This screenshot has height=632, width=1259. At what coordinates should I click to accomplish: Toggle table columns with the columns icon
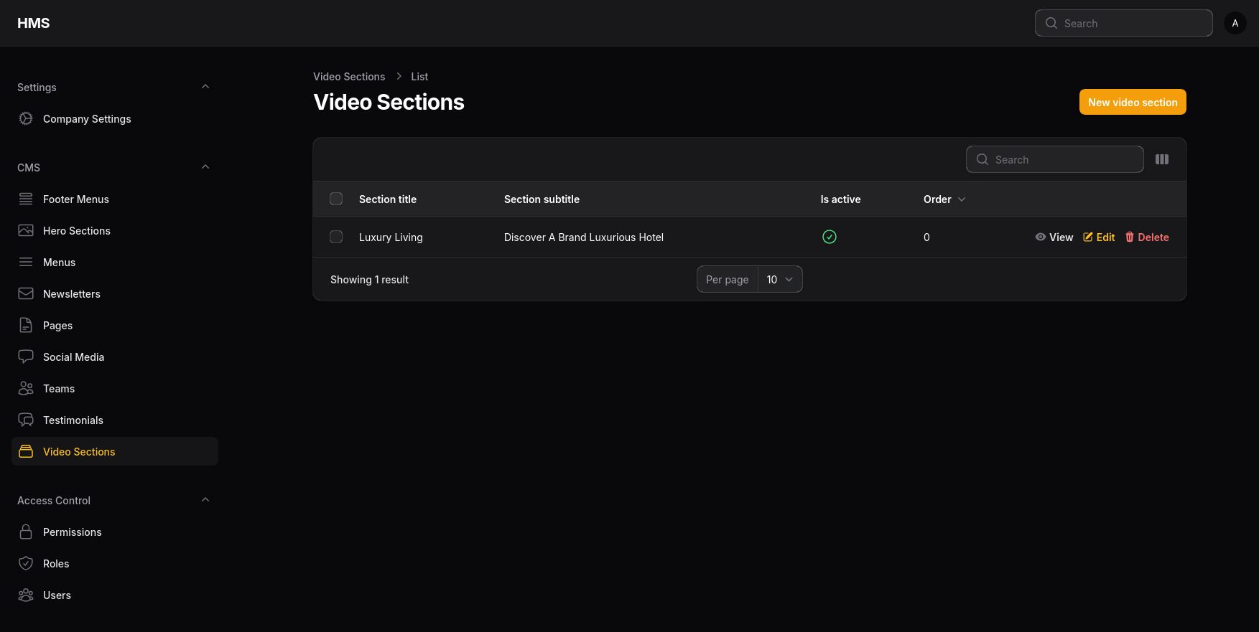(1161, 159)
